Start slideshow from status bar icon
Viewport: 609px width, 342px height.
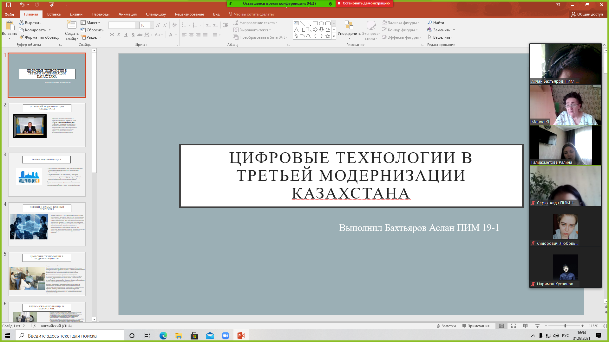537,326
